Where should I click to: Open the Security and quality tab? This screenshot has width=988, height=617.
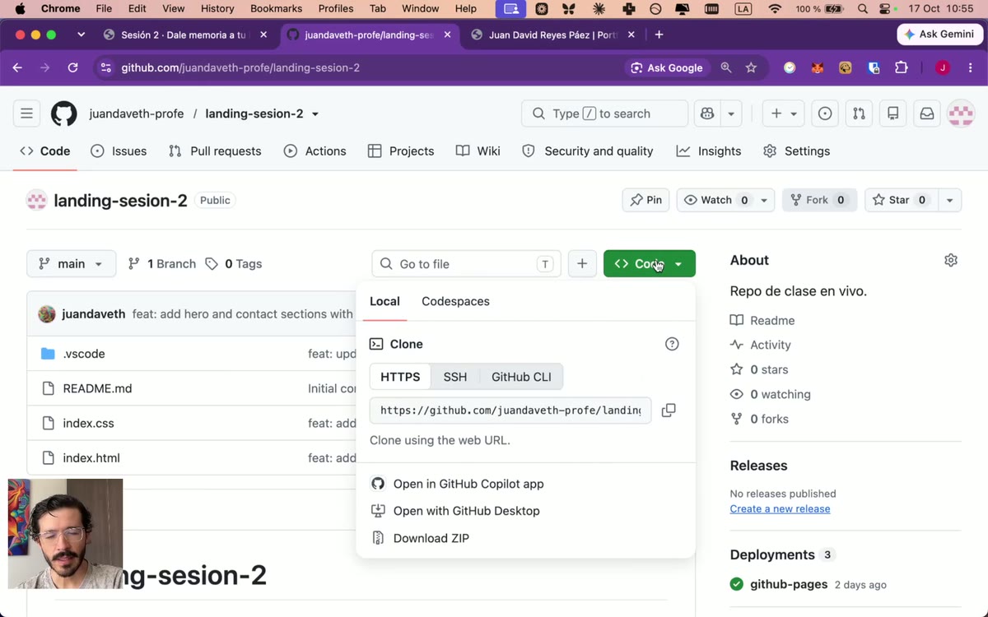coord(588,151)
